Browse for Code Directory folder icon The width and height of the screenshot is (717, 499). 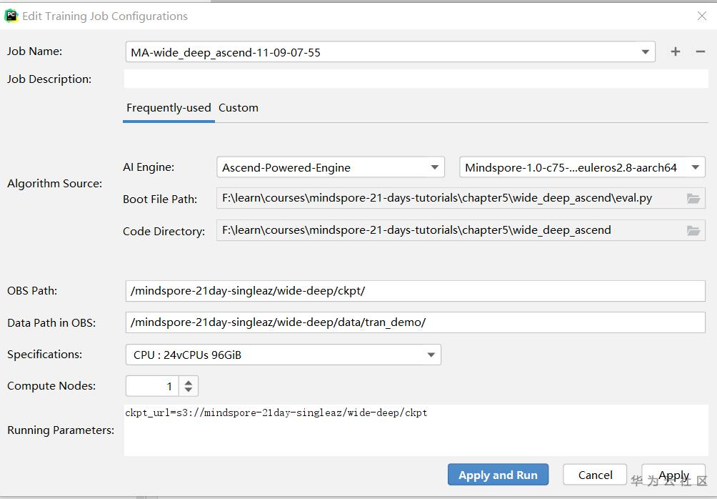(693, 230)
